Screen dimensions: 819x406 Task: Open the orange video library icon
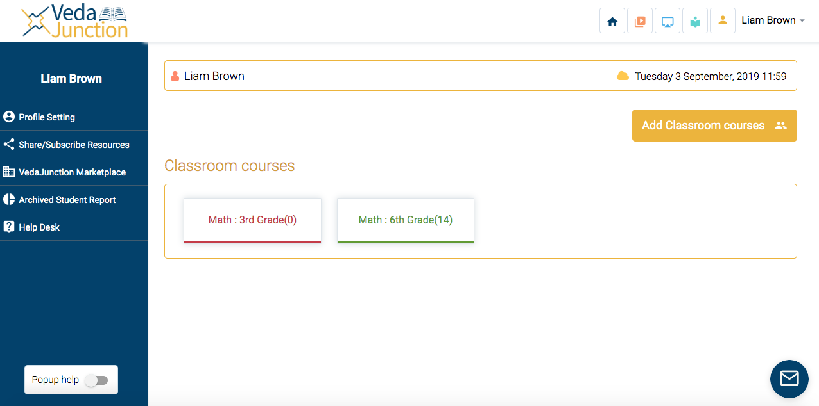[640, 21]
